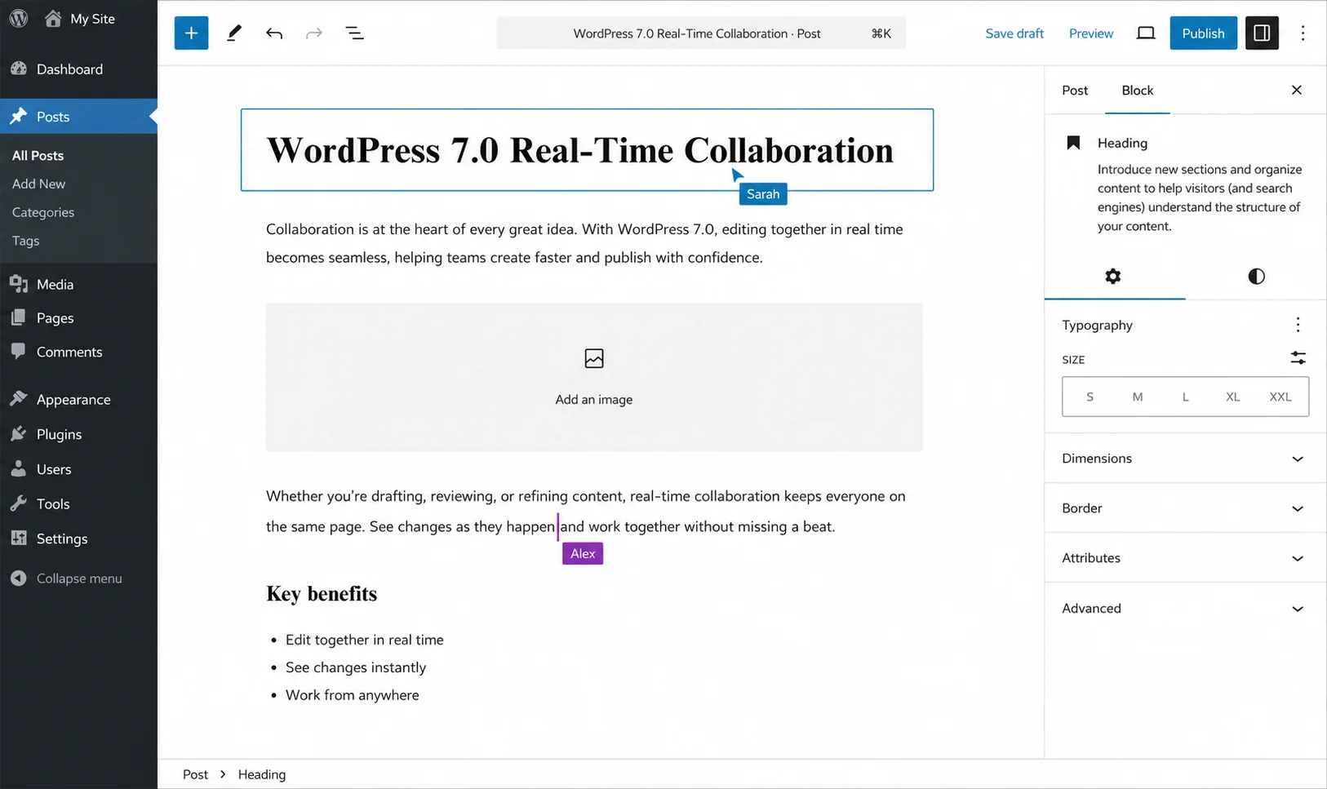
Task: Click the WordPress logo icon
Action: [19, 18]
